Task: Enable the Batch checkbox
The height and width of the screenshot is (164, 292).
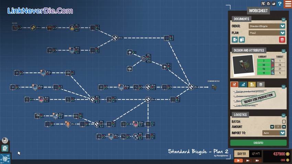Action: (284, 121)
